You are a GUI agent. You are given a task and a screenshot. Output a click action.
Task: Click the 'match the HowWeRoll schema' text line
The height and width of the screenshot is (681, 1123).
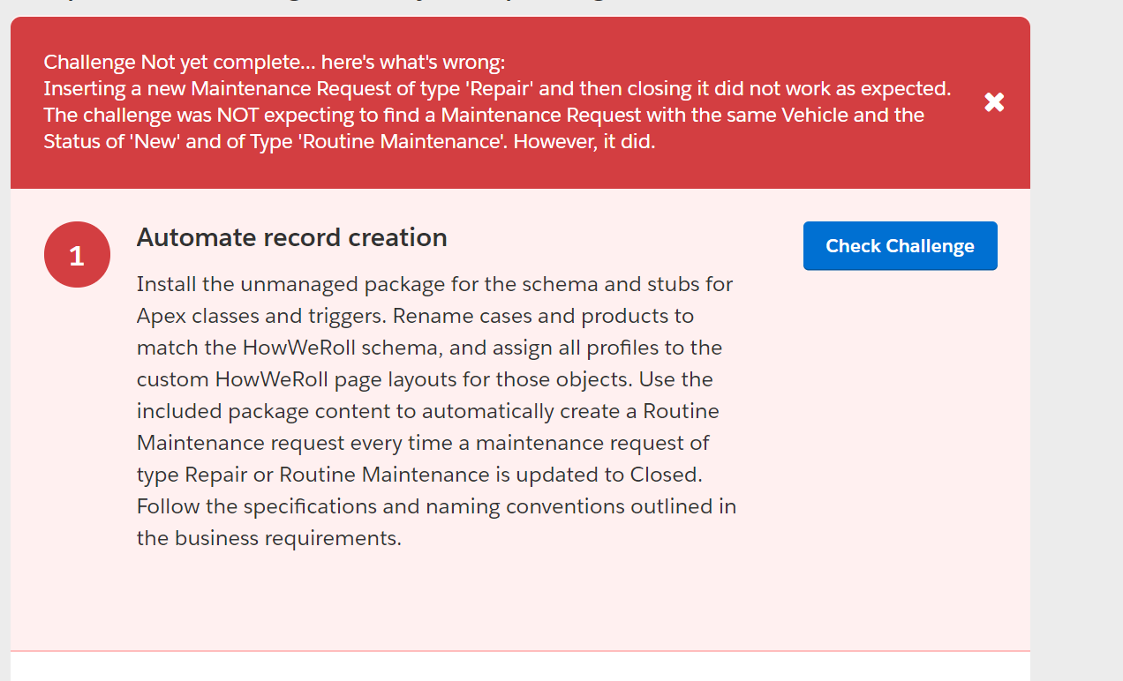(429, 348)
